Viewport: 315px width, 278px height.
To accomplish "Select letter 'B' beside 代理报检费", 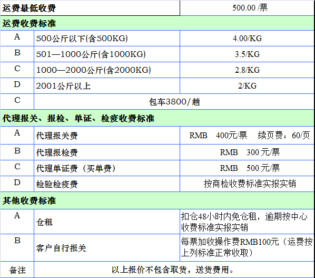I will tap(17, 151).
